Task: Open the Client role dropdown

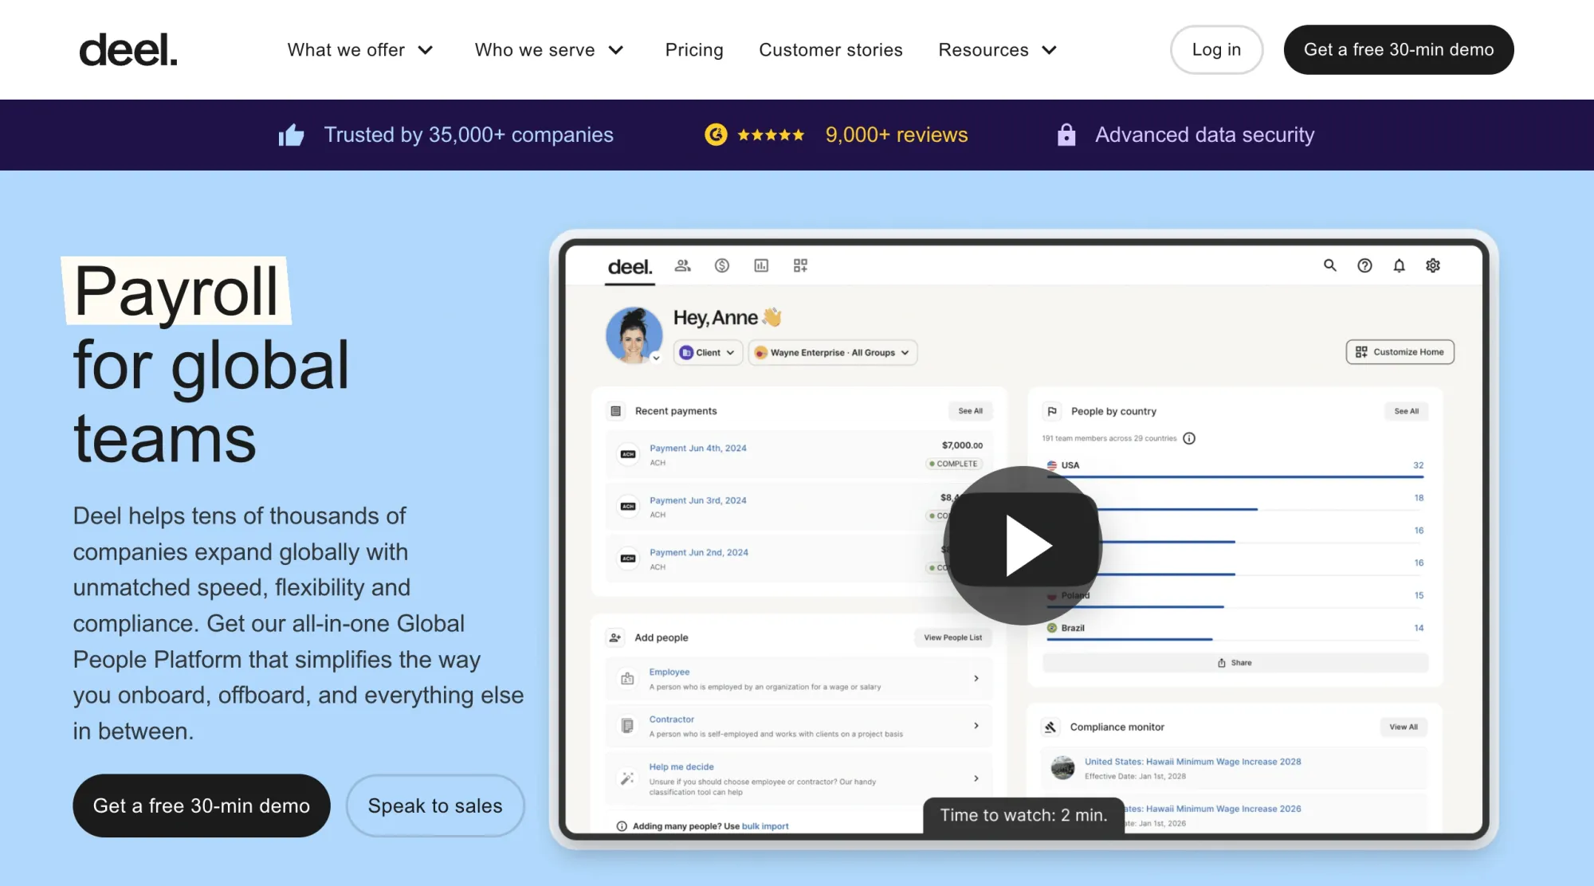Action: pos(709,352)
